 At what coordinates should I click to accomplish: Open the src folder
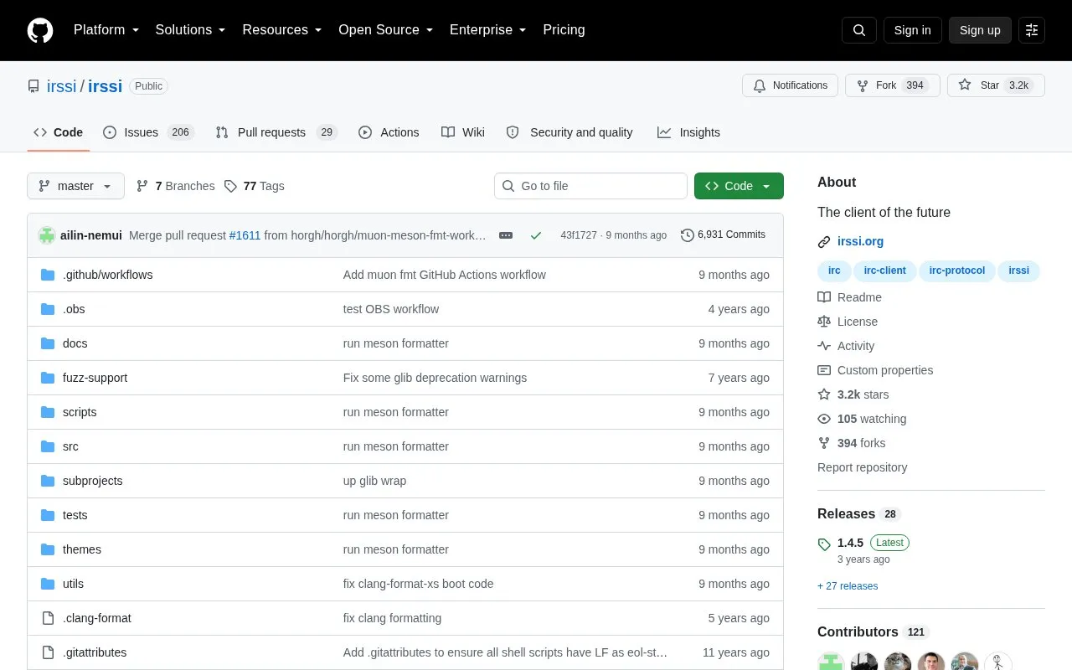(x=70, y=446)
